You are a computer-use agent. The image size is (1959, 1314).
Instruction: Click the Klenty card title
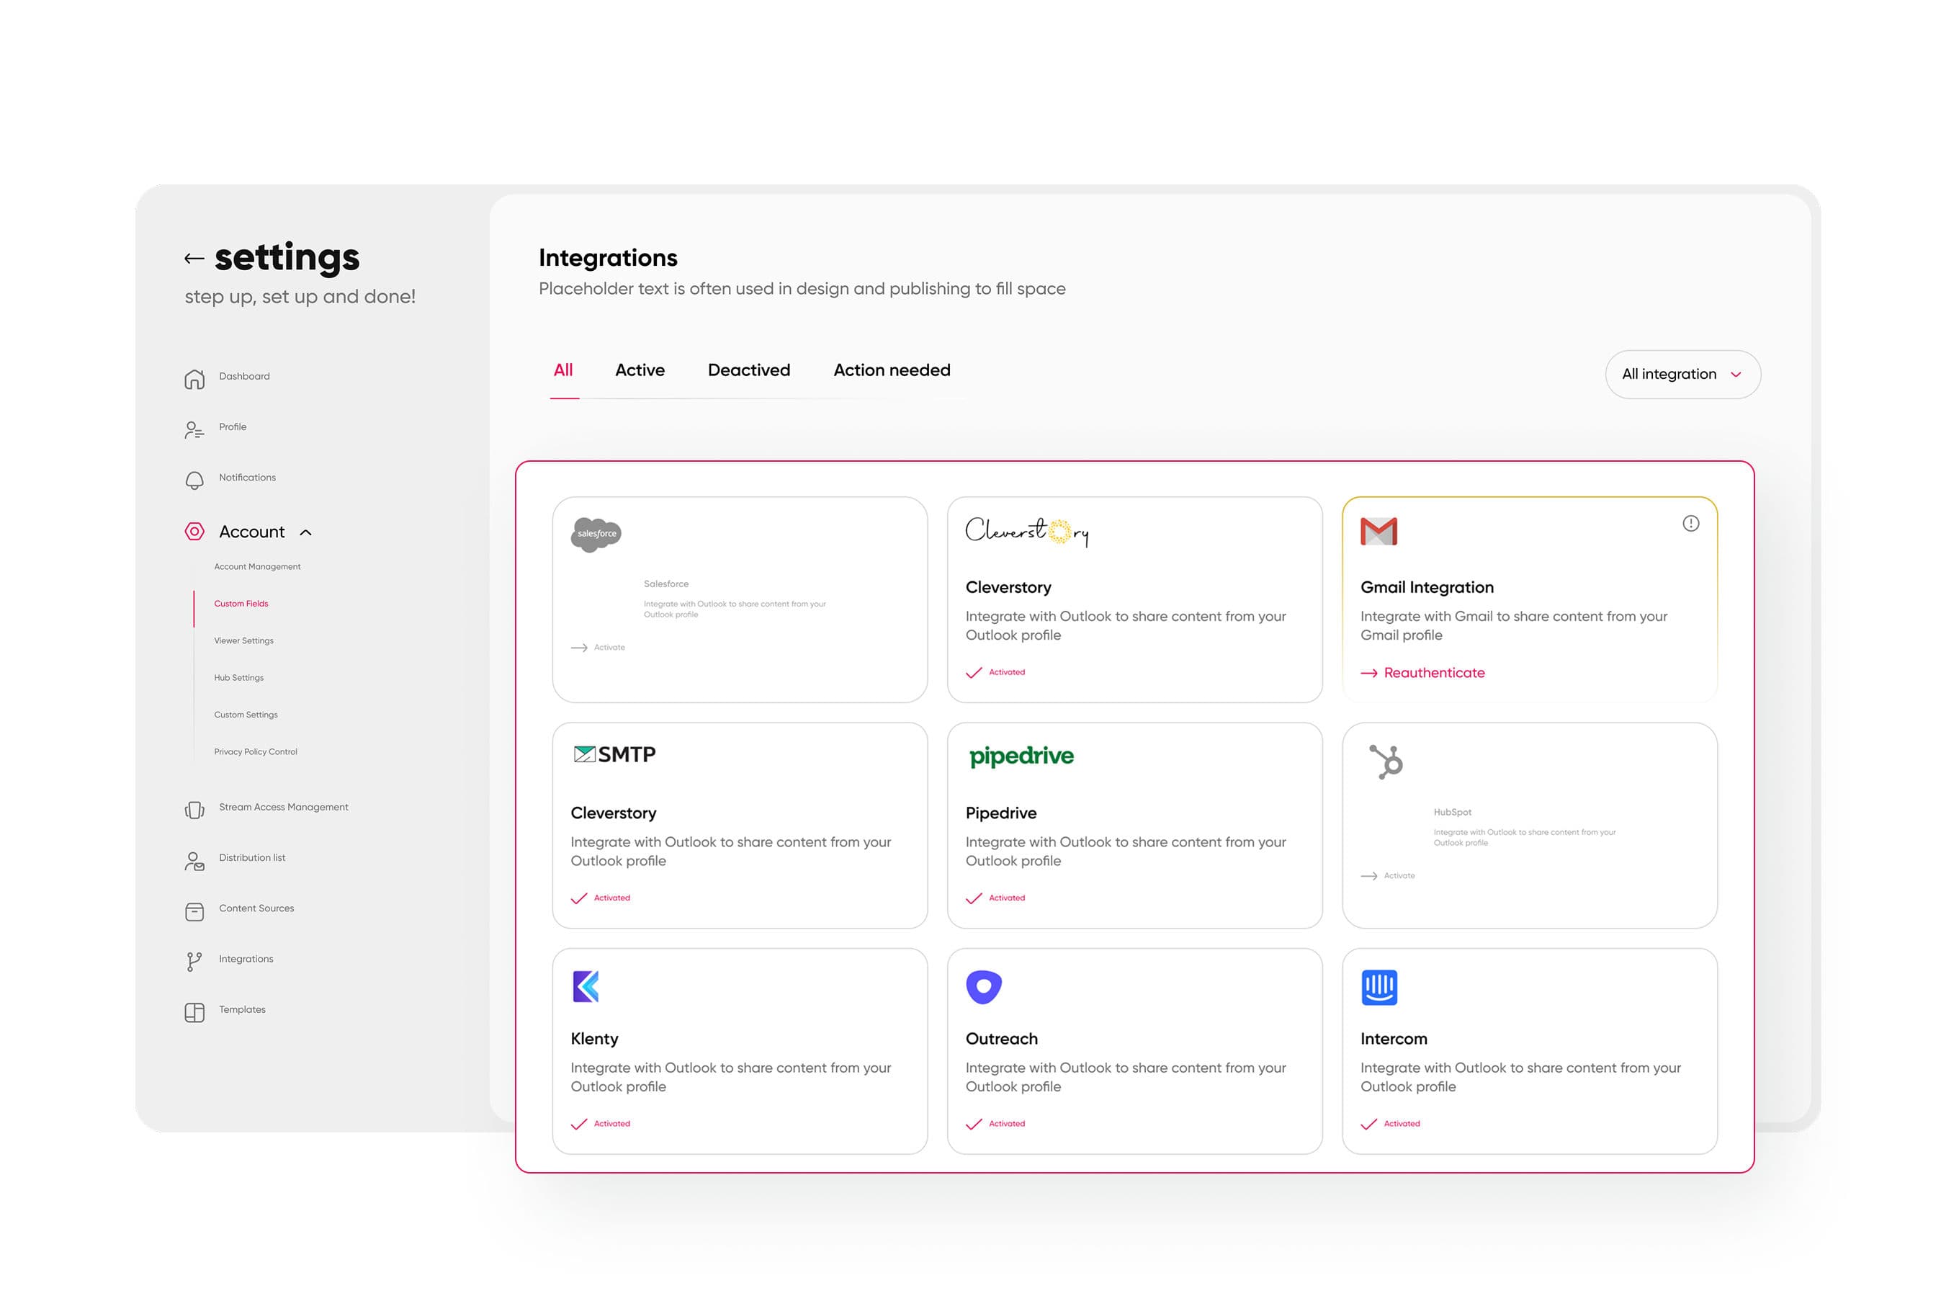[x=594, y=1039]
